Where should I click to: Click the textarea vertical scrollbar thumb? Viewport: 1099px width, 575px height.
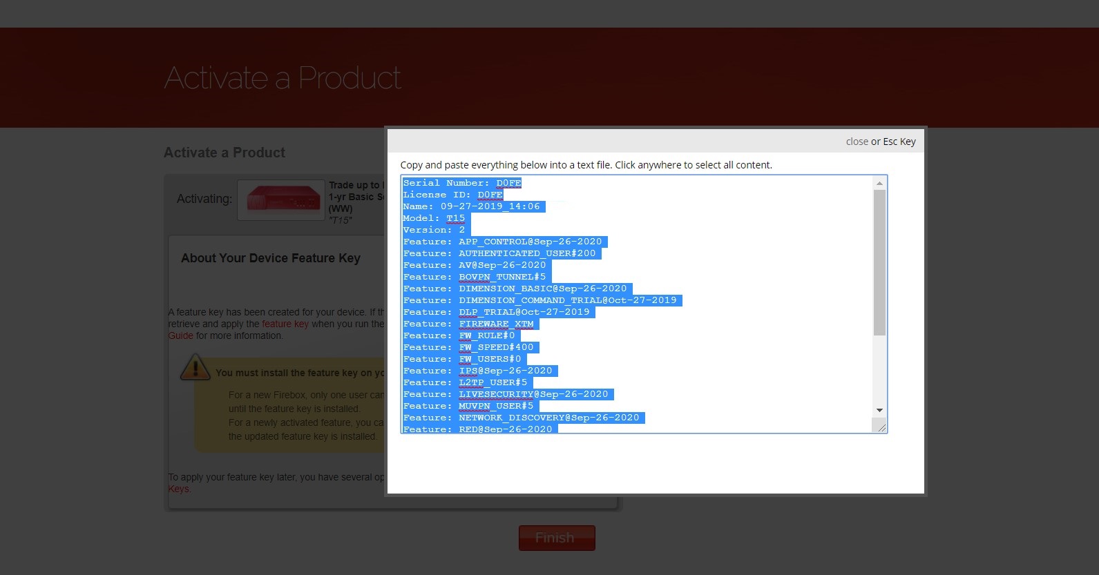point(879,262)
